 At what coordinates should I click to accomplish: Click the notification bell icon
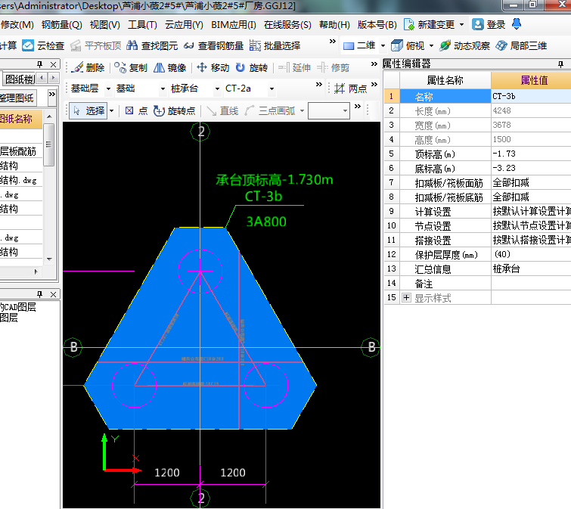[x=517, y=24]
